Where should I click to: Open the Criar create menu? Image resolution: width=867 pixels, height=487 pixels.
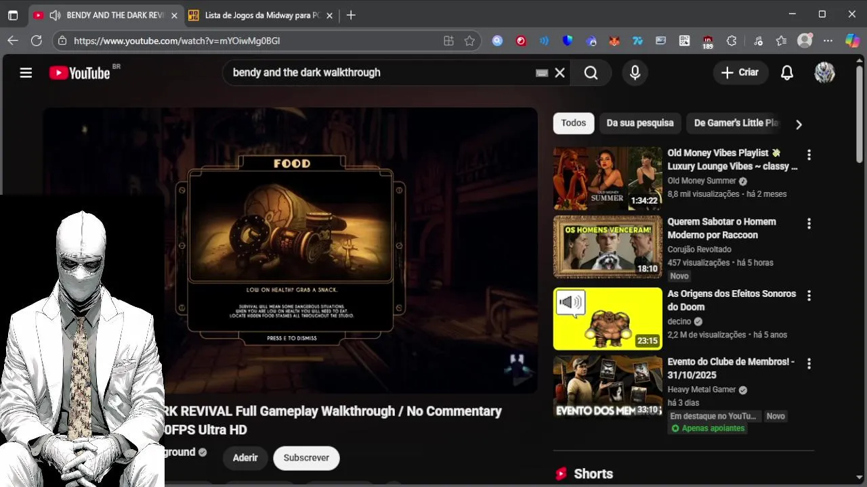pyautogui.click(x=740, y=72)
